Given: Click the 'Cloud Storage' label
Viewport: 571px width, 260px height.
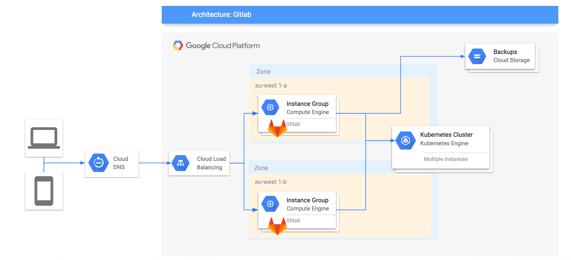Looking at the screenshot, I should coord(511,60).
